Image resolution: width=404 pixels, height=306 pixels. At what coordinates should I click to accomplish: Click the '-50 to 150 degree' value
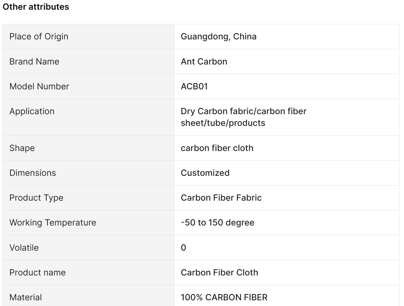(217, 223)
